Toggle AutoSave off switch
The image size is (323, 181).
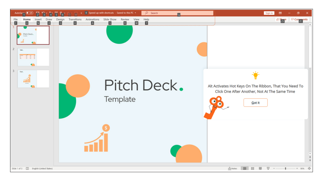pyautogui.click(x=29, y=13)
